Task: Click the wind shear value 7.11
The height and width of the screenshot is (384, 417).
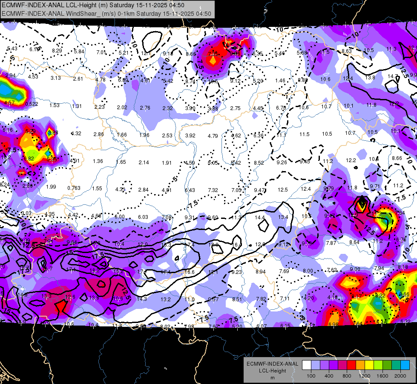Action: [x=285, y=299]
